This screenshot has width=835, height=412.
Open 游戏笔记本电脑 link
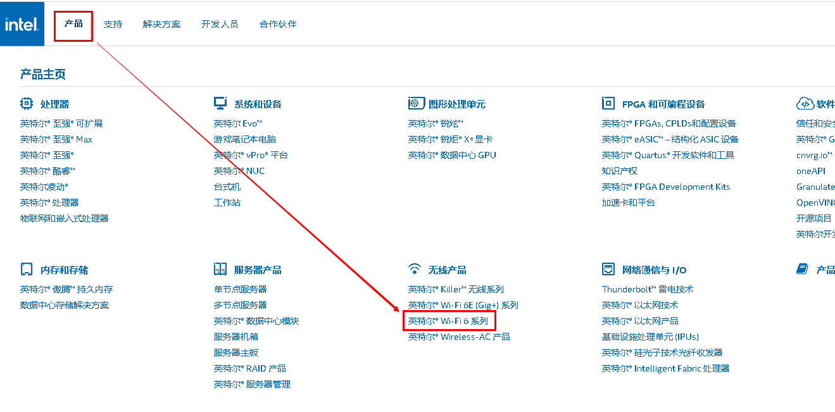[x=245, y=139]
